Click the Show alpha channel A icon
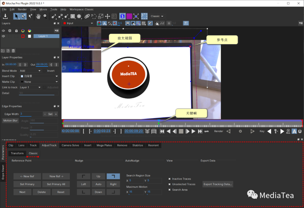The image size is (304, 208). (x=104, y=23)
